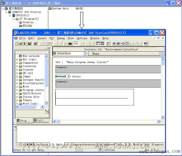This screenshot has height=156, width=182.
Task: Click the Print toolbar icon
Action: [x=35, y=43]
